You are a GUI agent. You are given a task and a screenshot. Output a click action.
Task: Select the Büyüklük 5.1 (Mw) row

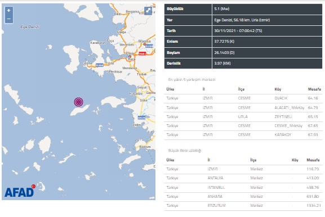tap(243, 9)
